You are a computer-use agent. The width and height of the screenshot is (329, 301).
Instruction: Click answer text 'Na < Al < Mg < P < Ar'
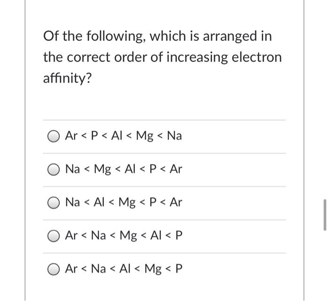coord(124,202)
